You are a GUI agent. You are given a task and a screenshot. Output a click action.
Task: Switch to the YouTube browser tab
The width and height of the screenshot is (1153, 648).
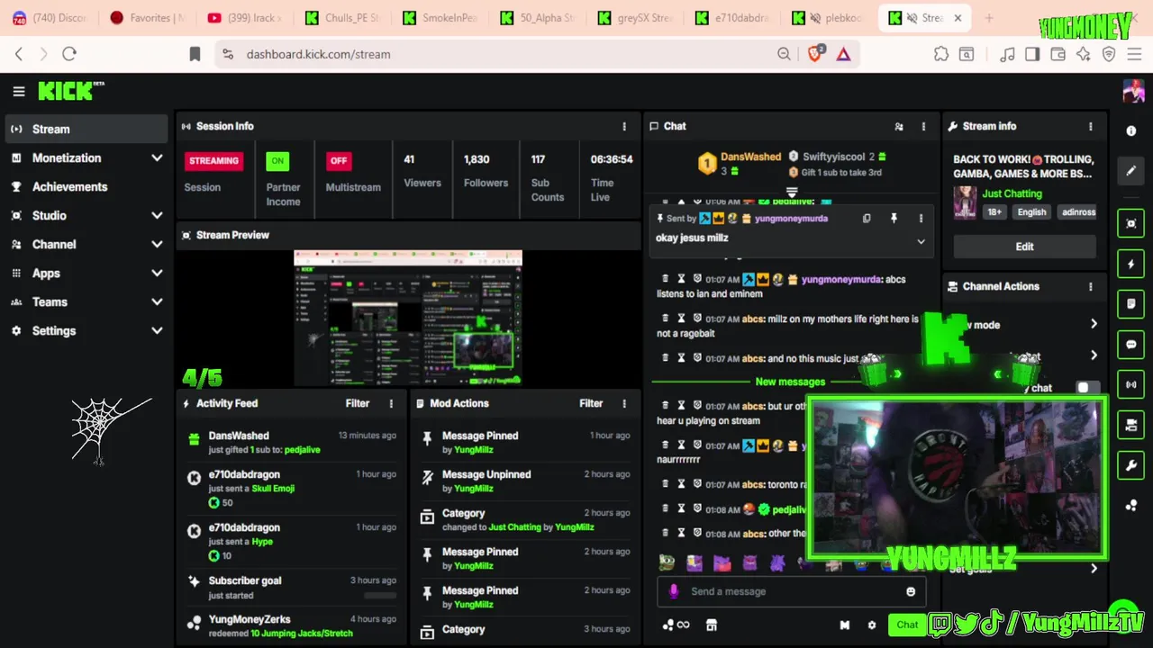pos(244,18)
